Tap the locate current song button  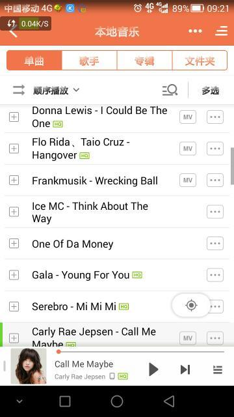tap(191, 305)
